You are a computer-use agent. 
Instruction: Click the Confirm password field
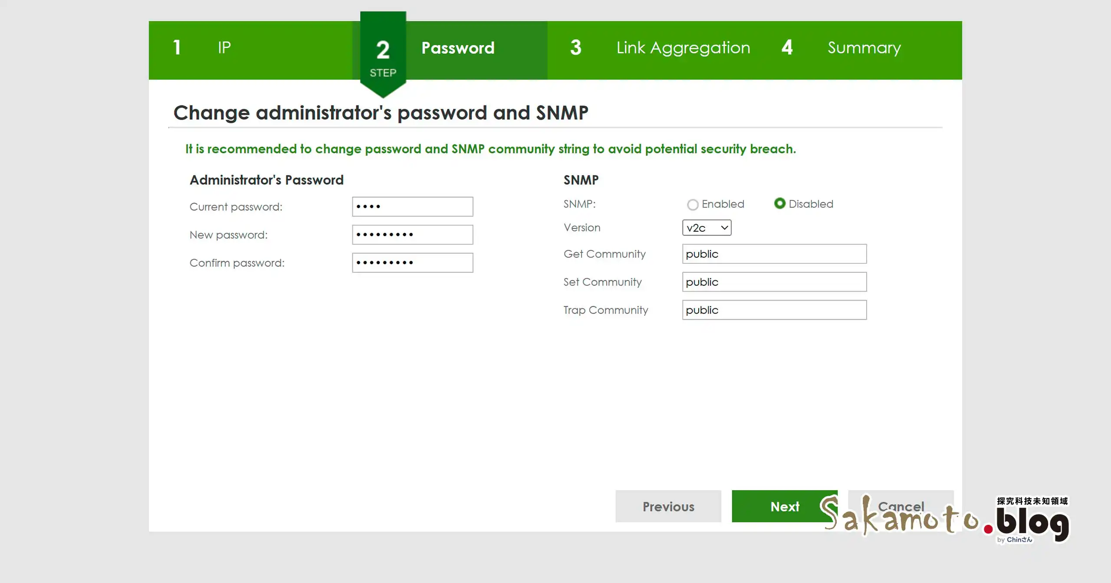coord(412,263)
